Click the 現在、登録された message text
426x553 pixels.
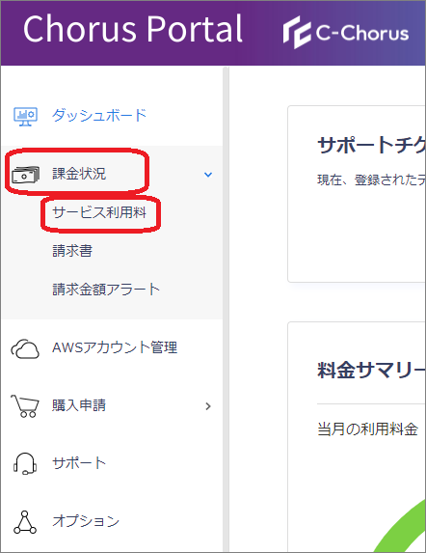371,180
